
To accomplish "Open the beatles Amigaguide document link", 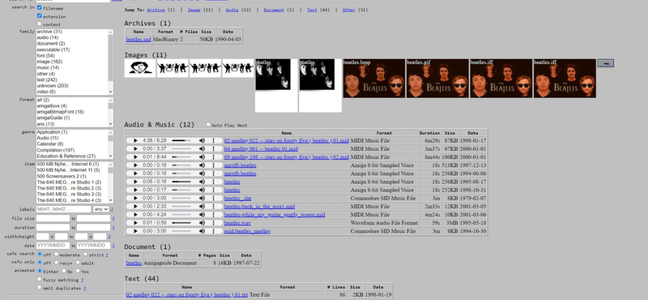I will point(134,263).
